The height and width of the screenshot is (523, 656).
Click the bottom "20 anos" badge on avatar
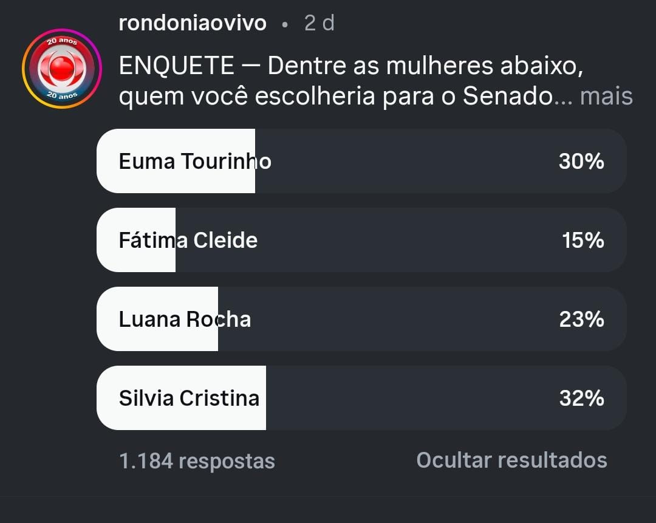tap(61, 95)
